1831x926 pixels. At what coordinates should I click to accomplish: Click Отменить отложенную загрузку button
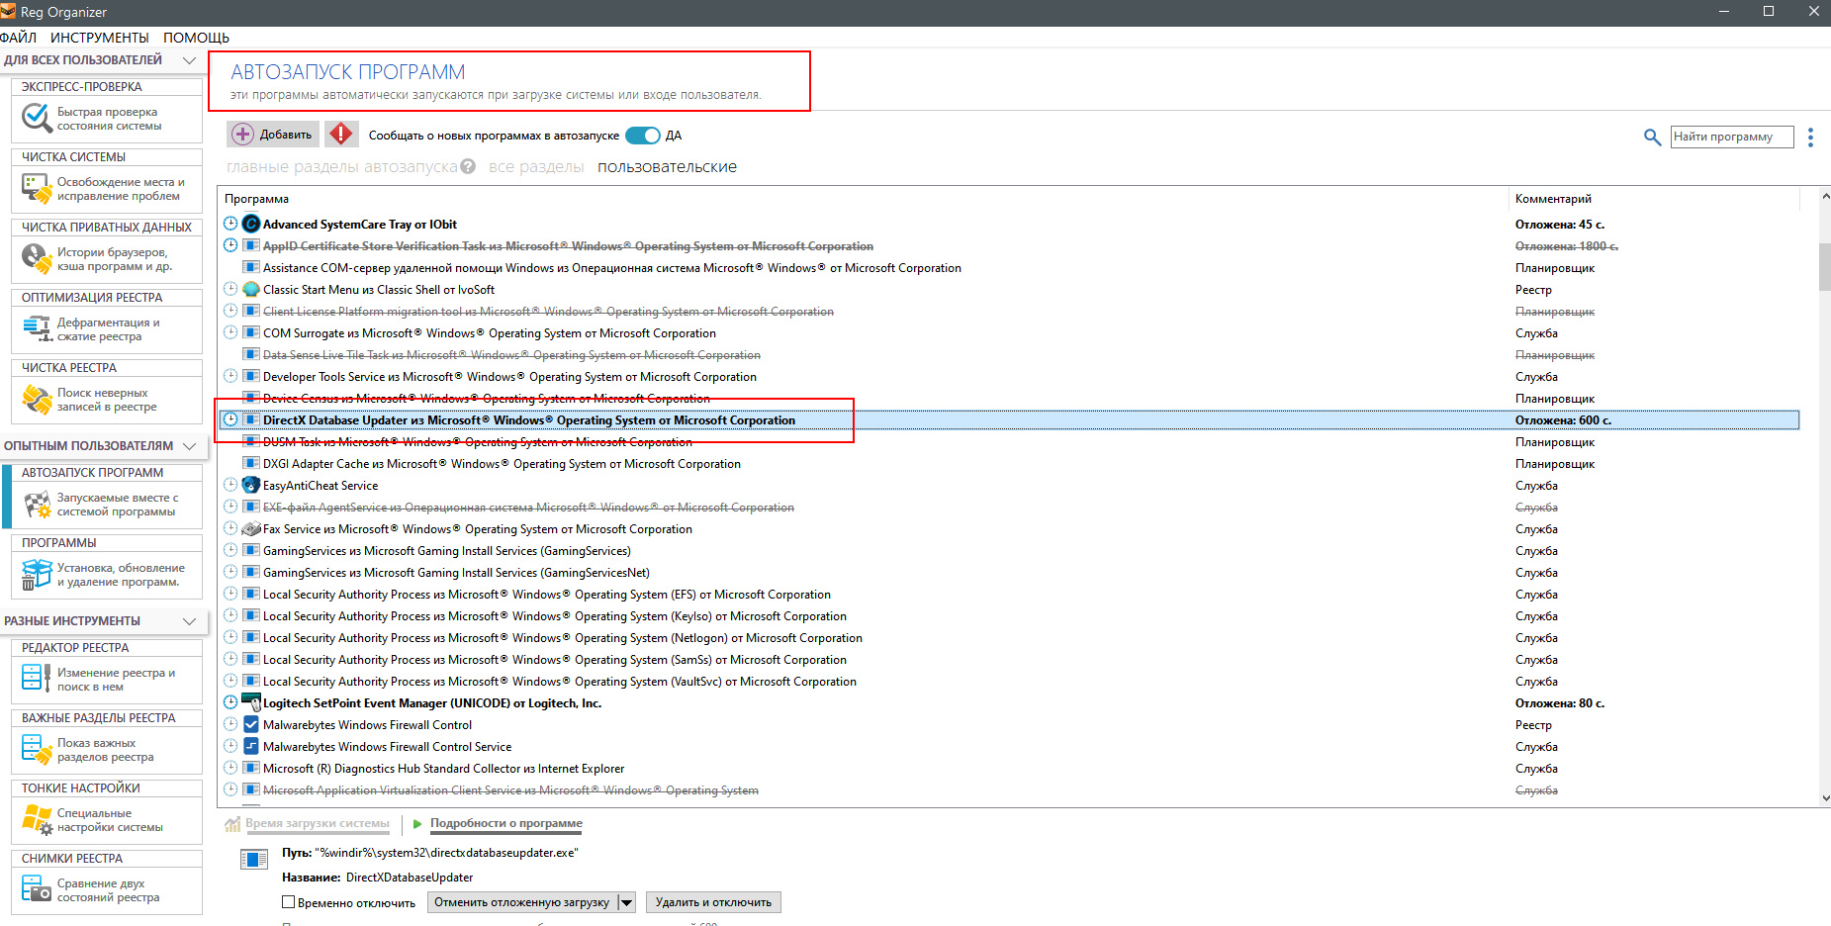[x=522, y=902]
